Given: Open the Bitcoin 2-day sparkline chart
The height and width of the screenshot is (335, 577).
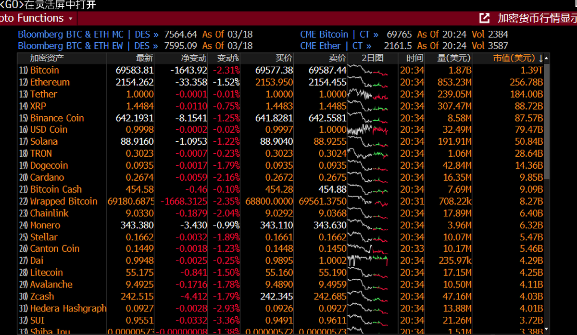Looking at the screenshot, I should click(368, 70).
